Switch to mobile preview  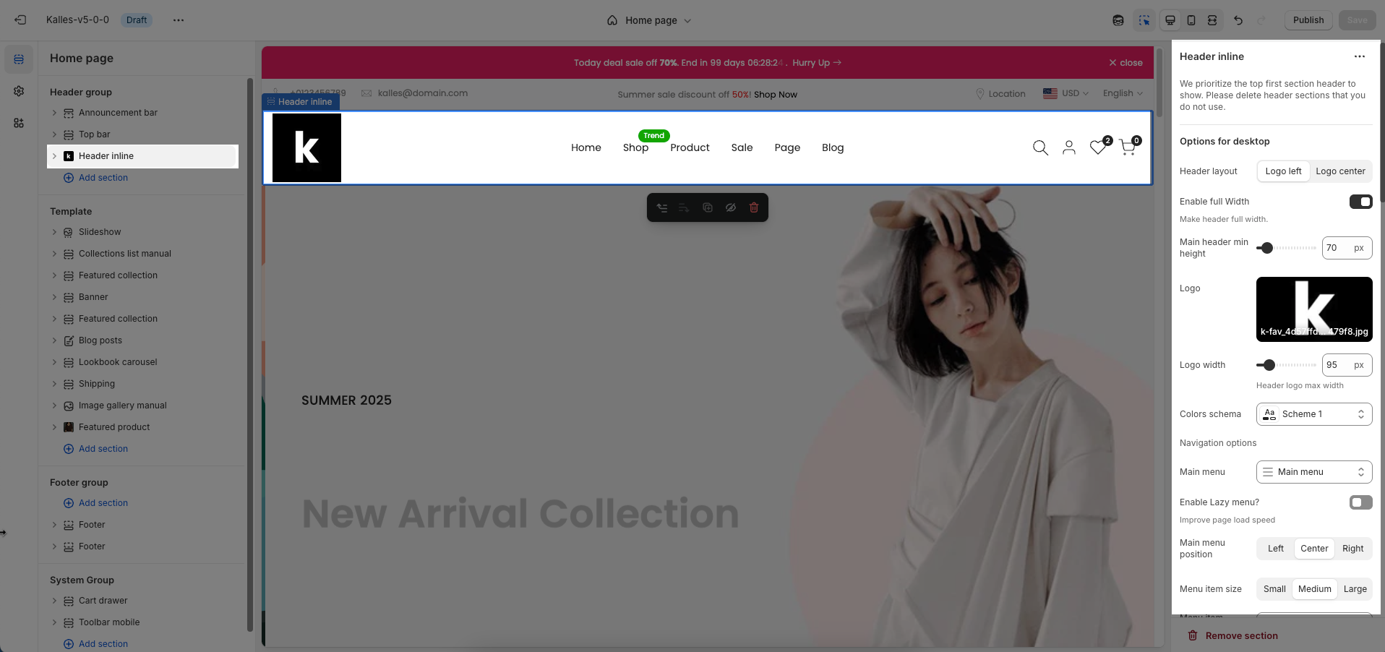coord(1191,20)
